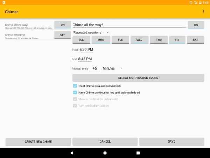Select Chime all the way list entry
Screen dimensions: 210x158
coord(29,26)
